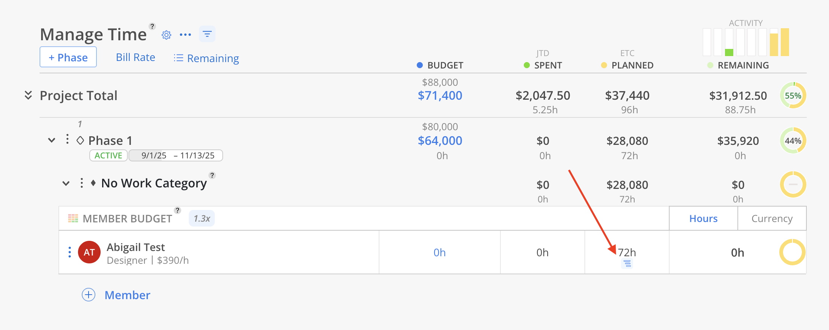The width and height of the screenshot is (829, 330).
Task: Switch member budget view to Currency
Action: (x=772, y=219)
